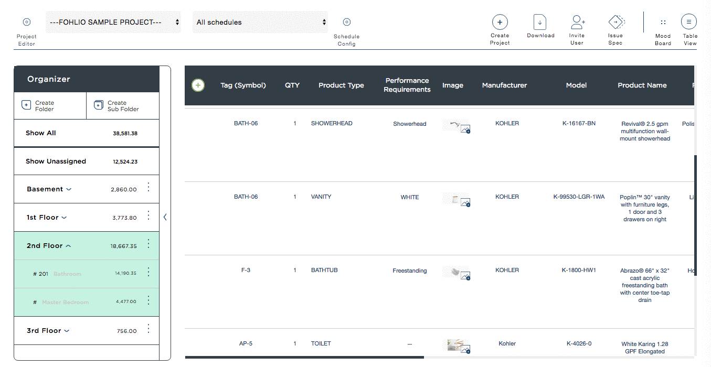This screenshot has width=711, height=367.
Task: Click model K-1800-HW1
Action: 579,271
